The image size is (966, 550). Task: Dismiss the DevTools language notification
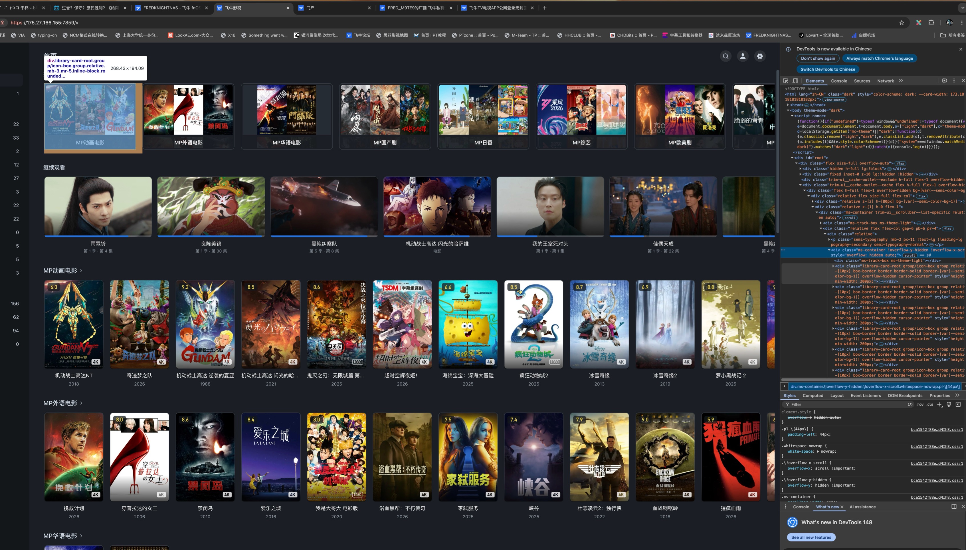click(x=960, y=49)
